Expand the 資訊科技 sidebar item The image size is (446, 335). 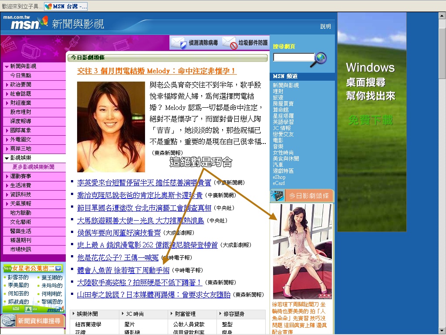7,195
